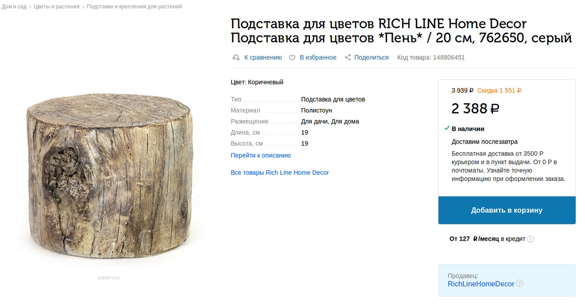Open Дом и сад breadcrumb
The image size is (585, 304).
[x=13, y=7]
